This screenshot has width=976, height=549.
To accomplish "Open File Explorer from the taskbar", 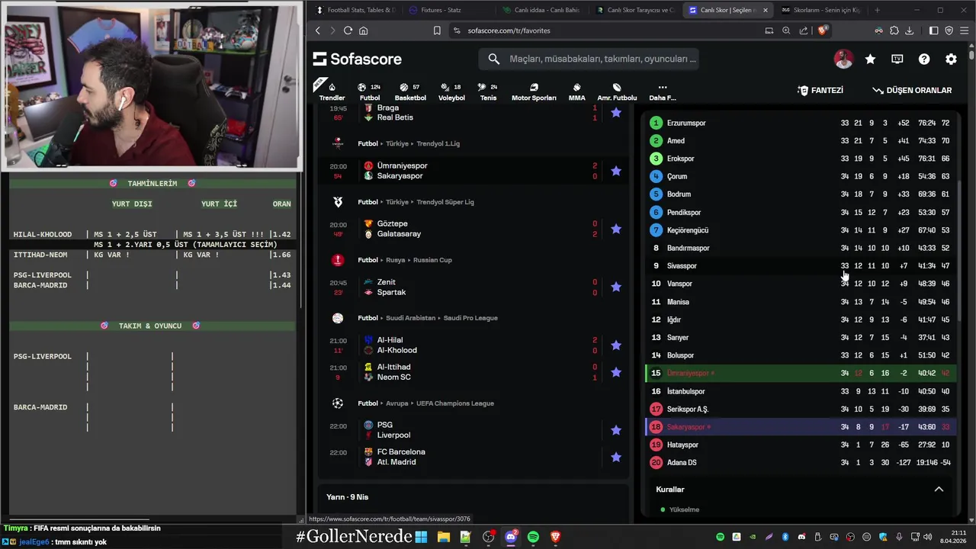I will point(443,537).
